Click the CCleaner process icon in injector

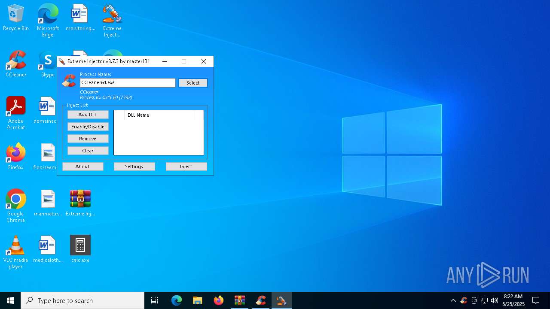tap(69, 81)
